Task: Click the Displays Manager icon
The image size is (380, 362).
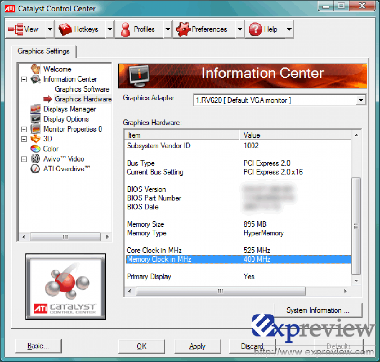Action: tap(35, 109)
